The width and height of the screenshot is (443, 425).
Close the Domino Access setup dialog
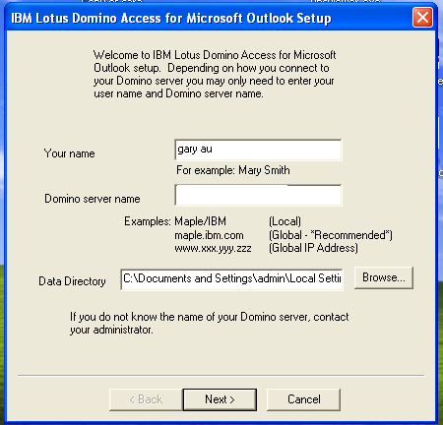[422, 17]
